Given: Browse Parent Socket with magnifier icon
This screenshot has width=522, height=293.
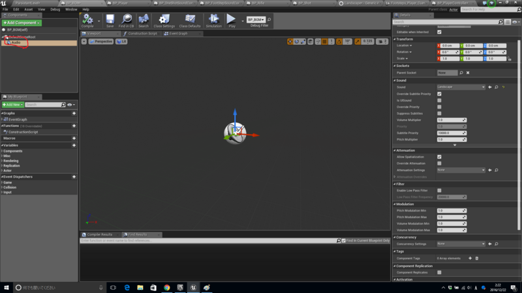Looking at the screenshot, I should pos(461,73).
